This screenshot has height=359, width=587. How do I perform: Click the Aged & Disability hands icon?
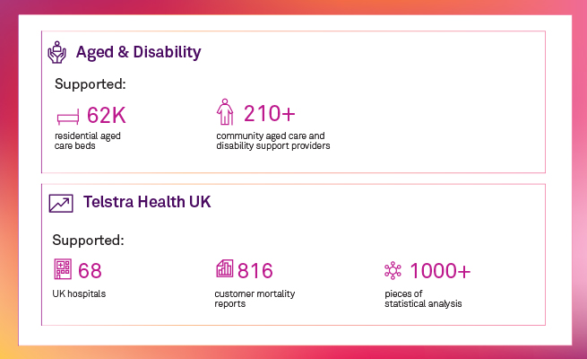pyautogui.click(x=57, y=52)
